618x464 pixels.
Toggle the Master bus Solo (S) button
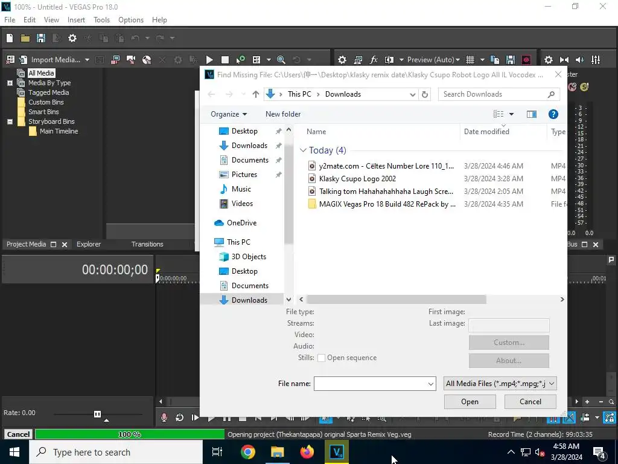pyautogui.click(x=584, y=87)
